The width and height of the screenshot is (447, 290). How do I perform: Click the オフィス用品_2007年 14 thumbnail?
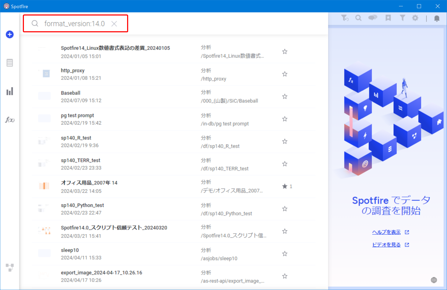coord(44,186)
